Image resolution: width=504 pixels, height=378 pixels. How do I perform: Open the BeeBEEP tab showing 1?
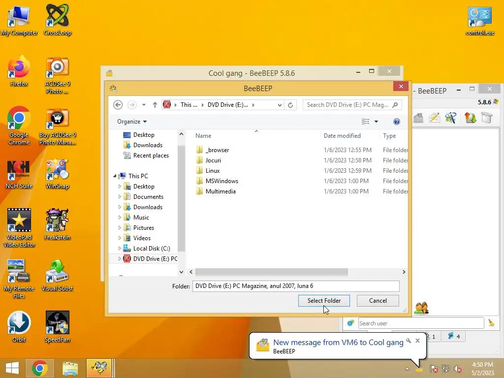[x=431, y=336]
